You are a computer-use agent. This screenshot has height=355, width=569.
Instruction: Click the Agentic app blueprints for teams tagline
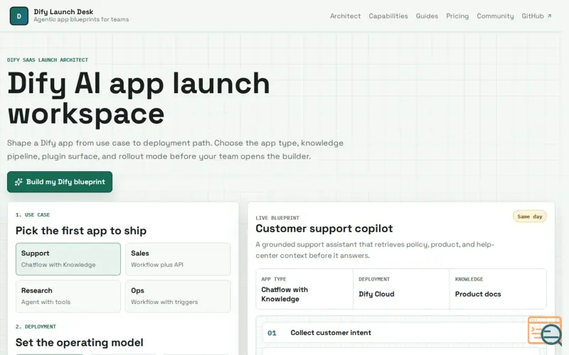pyautogui.click(x=81, y=20)
